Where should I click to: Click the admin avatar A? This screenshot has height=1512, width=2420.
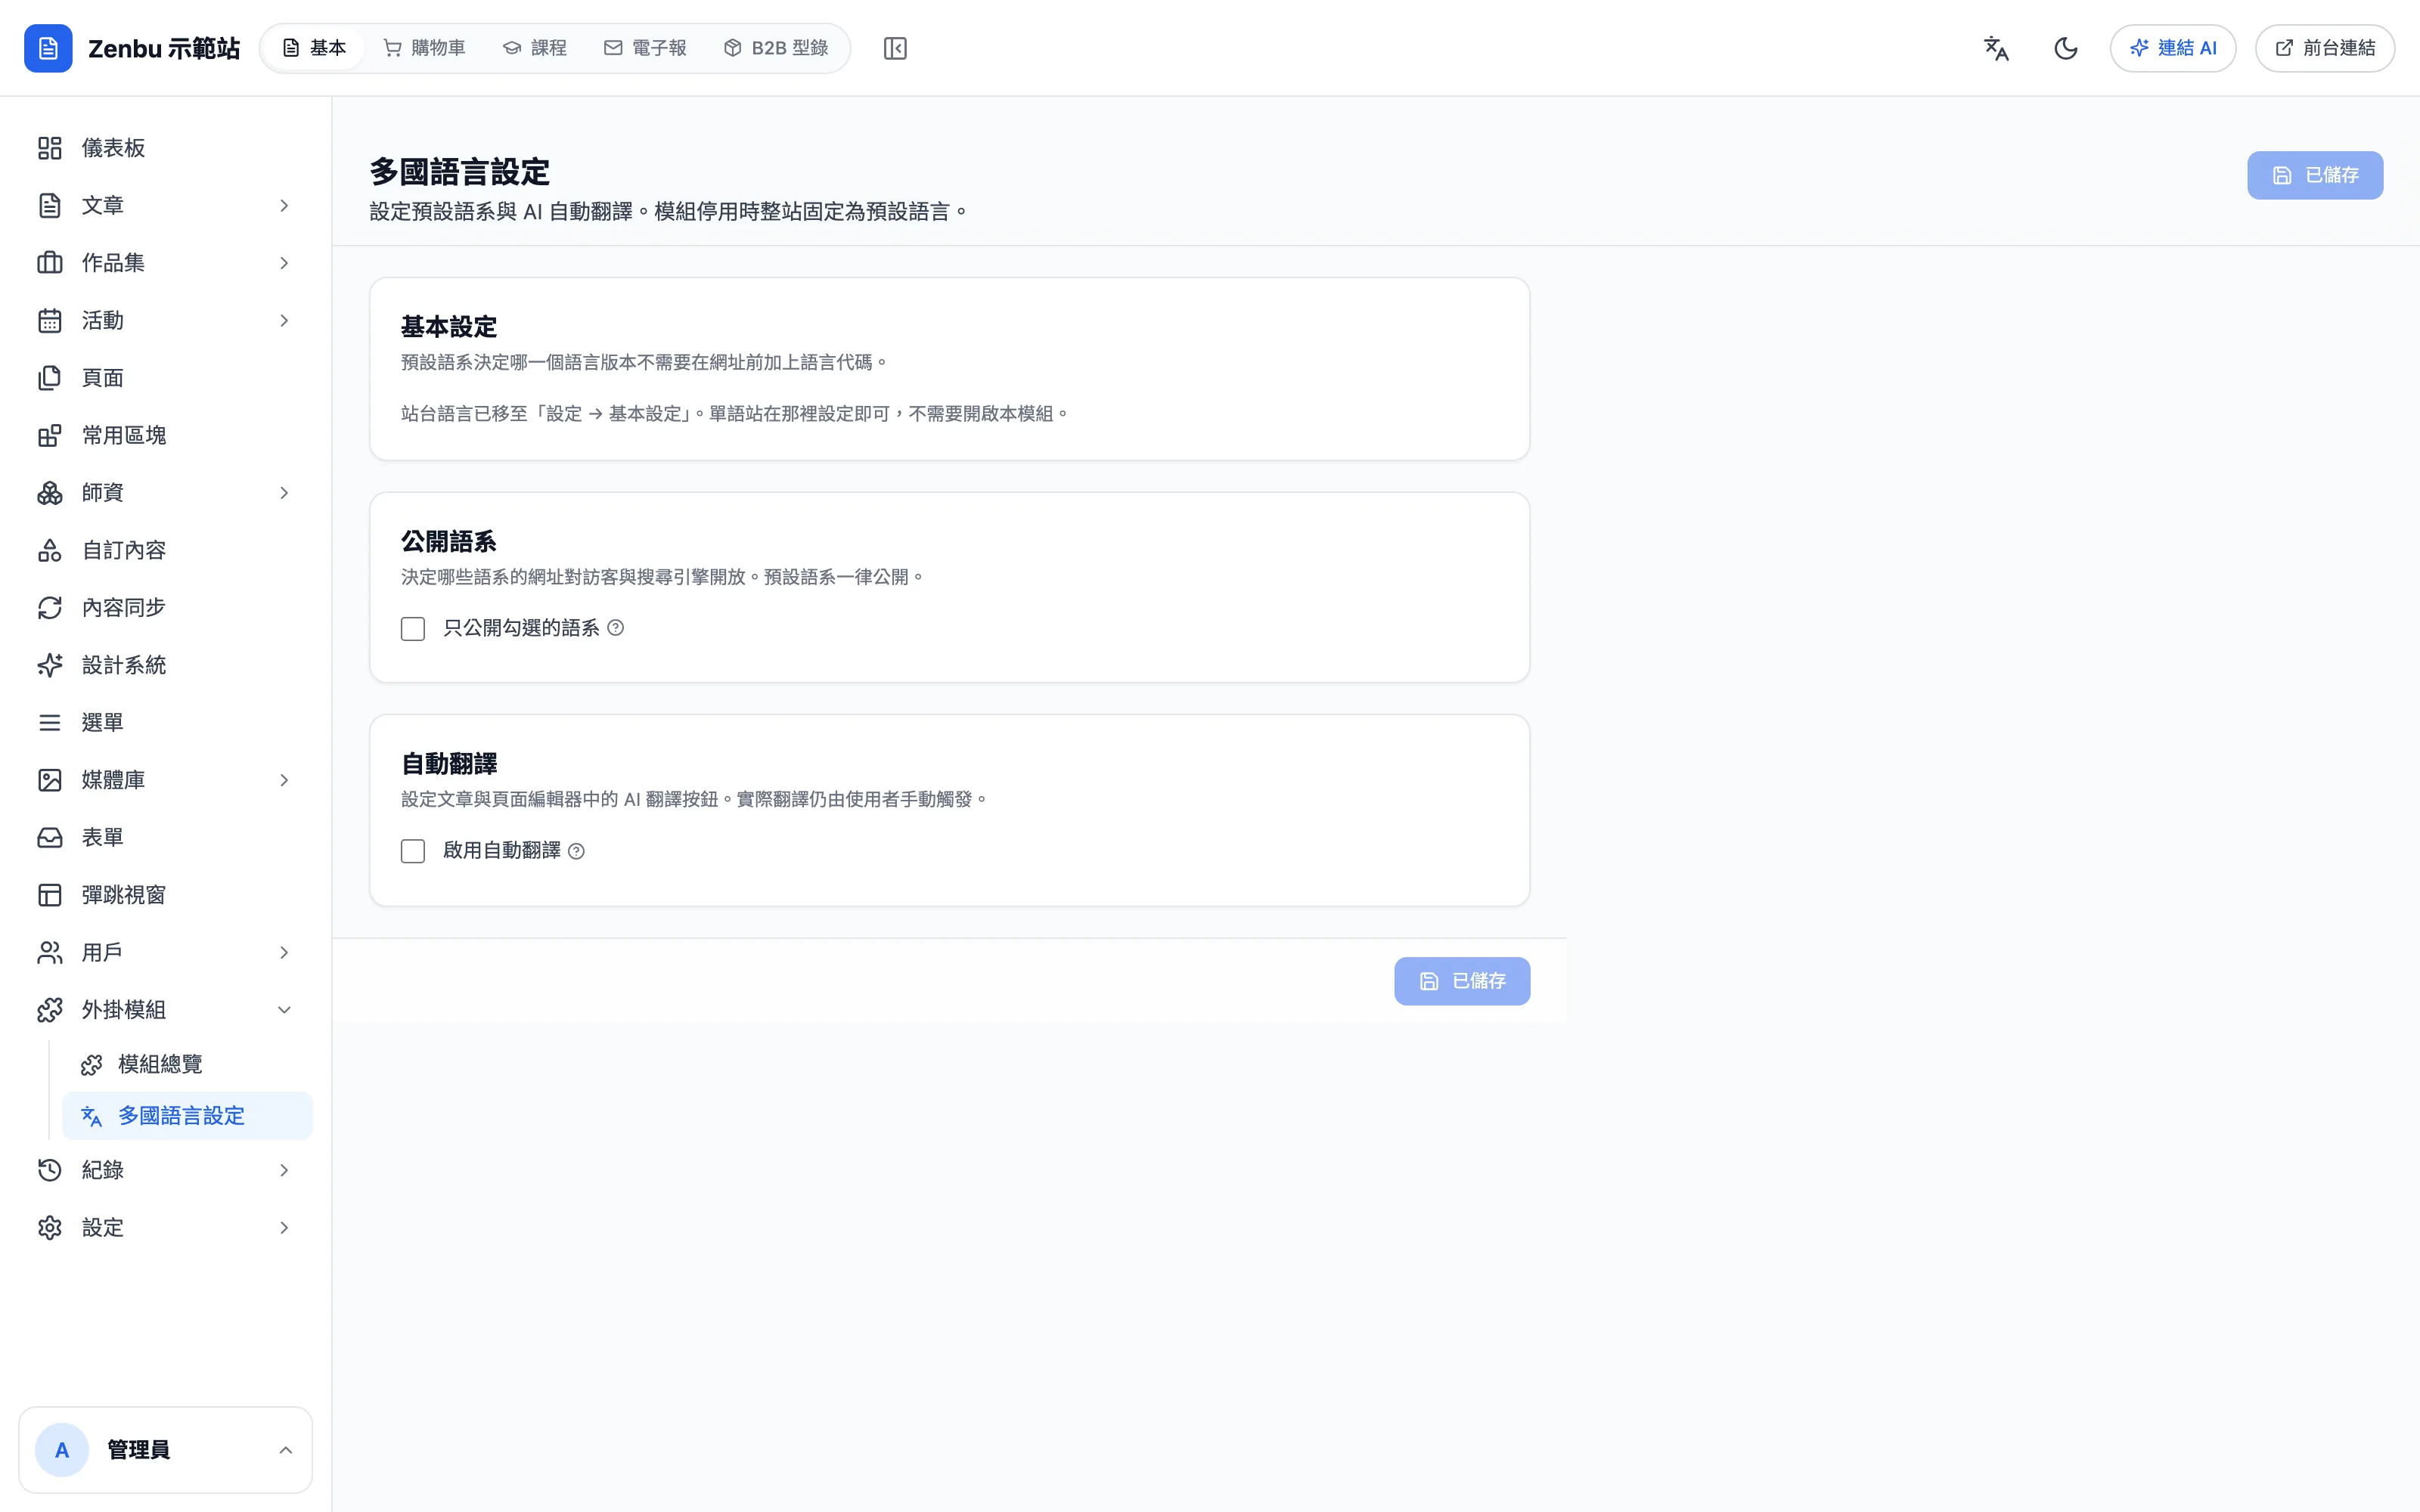(62, 1450)
